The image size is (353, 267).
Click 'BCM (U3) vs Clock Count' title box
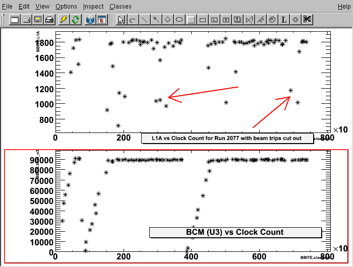pyautogui.click(x=236, y=232)
